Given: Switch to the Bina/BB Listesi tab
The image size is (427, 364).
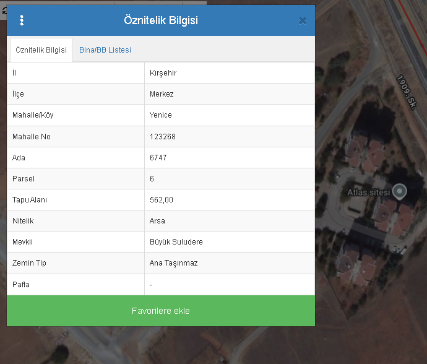Looking at the screenshot, I should [x=105, y=50].
